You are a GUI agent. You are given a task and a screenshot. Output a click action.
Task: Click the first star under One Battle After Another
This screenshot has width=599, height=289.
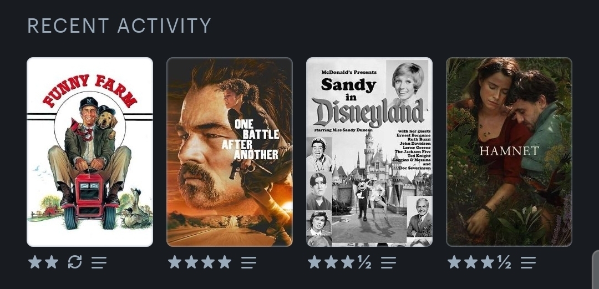(x=175, y=262)
